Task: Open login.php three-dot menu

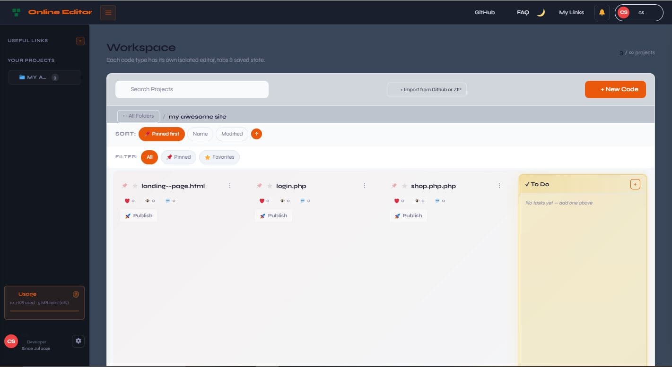Action: pyautogui.click(x=365, y=186)
